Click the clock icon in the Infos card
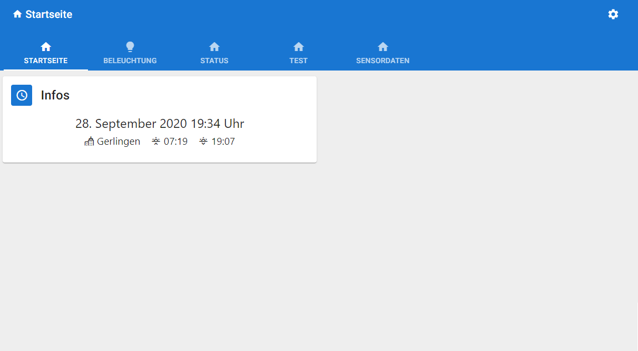The width and height of the screenshot is (638, 351). point(22,95)
